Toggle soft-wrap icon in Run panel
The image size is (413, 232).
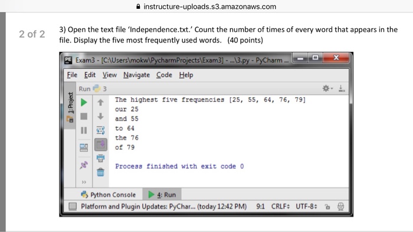pos(100,130)
